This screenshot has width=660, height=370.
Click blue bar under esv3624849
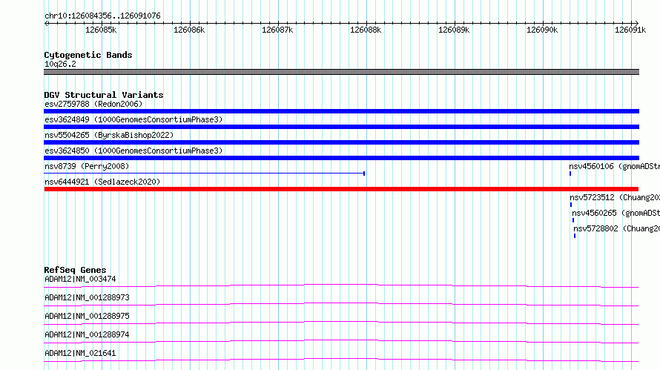click(x=341, y=127)
